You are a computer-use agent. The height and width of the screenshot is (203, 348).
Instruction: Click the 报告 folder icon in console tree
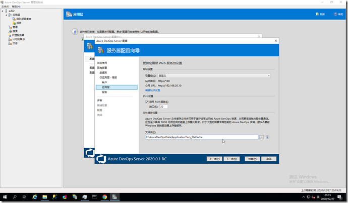[x=14, y=23]
